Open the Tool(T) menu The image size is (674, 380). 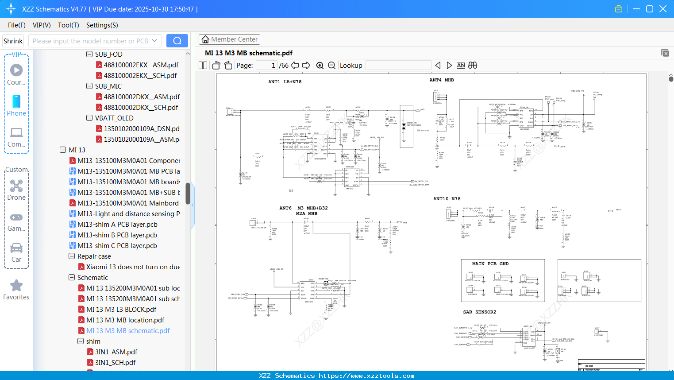[x=68, y=25]
